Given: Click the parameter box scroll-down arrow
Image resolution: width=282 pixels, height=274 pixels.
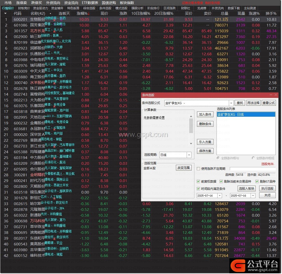Looking at the screenshot, I should pos(191,144).
